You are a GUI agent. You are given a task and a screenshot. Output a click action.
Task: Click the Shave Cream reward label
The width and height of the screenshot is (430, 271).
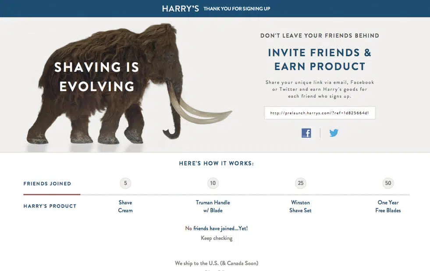pyautogui.click(x=125, y=207)
